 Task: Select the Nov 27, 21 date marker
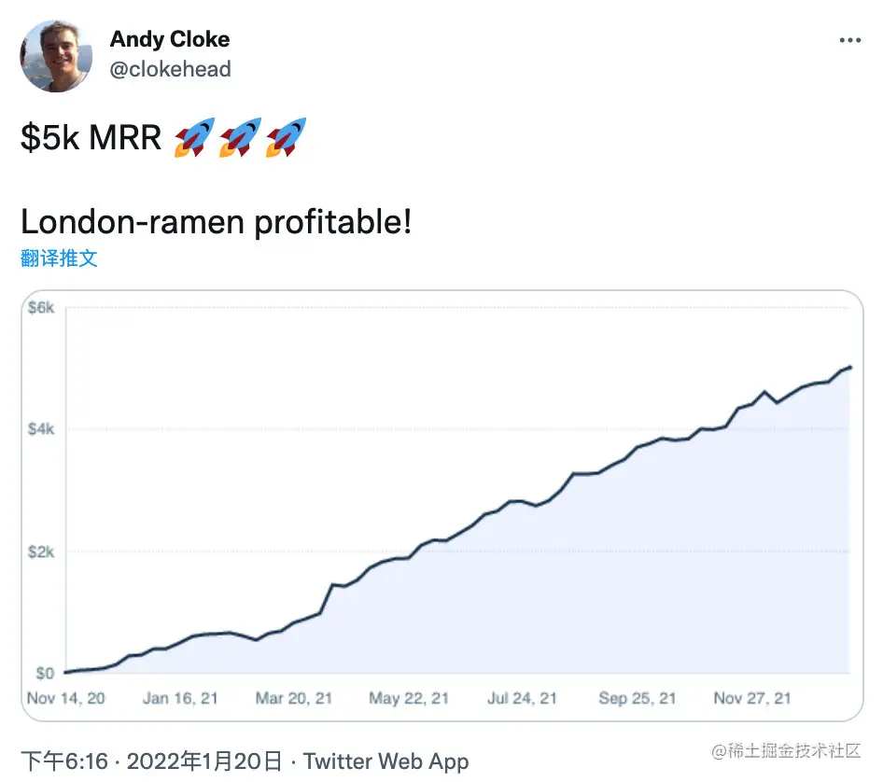pyautogui.click(x=752, y=698)
